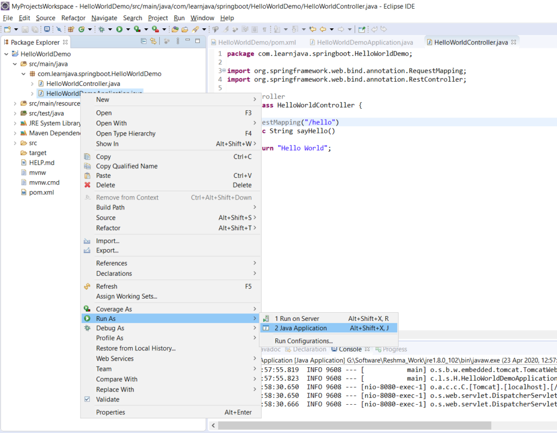Click the Debug icon in the toolbar

click(101, 28)
